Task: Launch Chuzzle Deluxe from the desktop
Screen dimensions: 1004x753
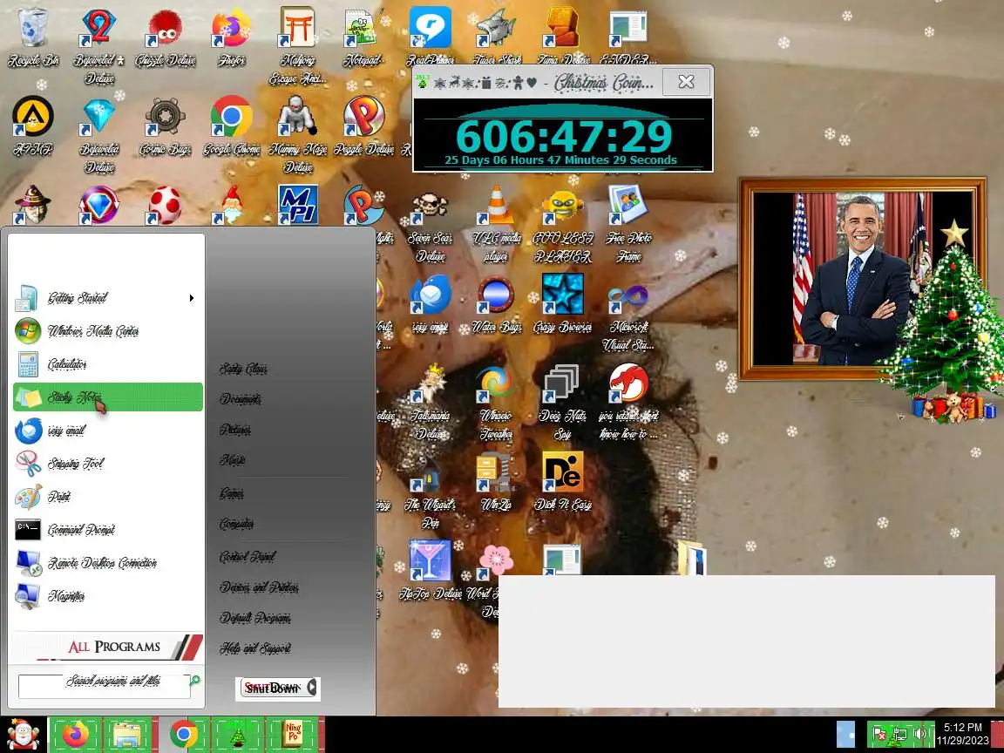Action: 166,37
